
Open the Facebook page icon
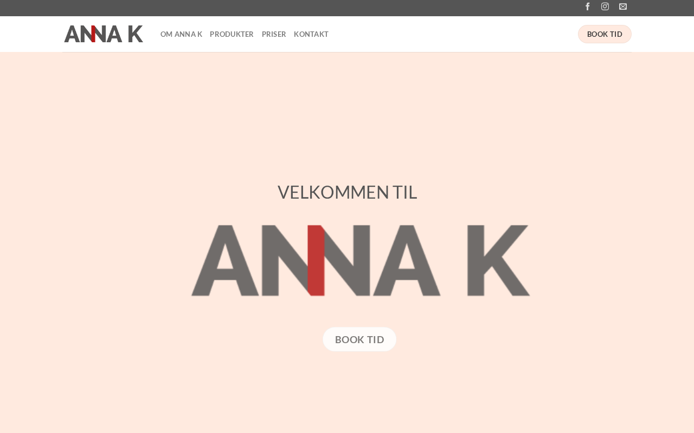[587, 6]
